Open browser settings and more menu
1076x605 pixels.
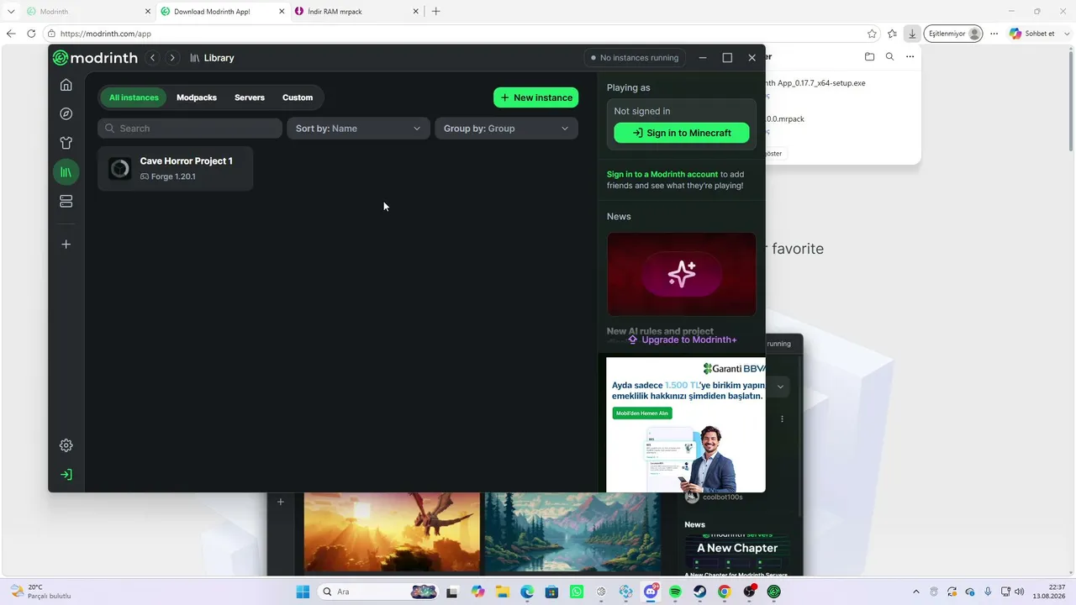[994, 34]
